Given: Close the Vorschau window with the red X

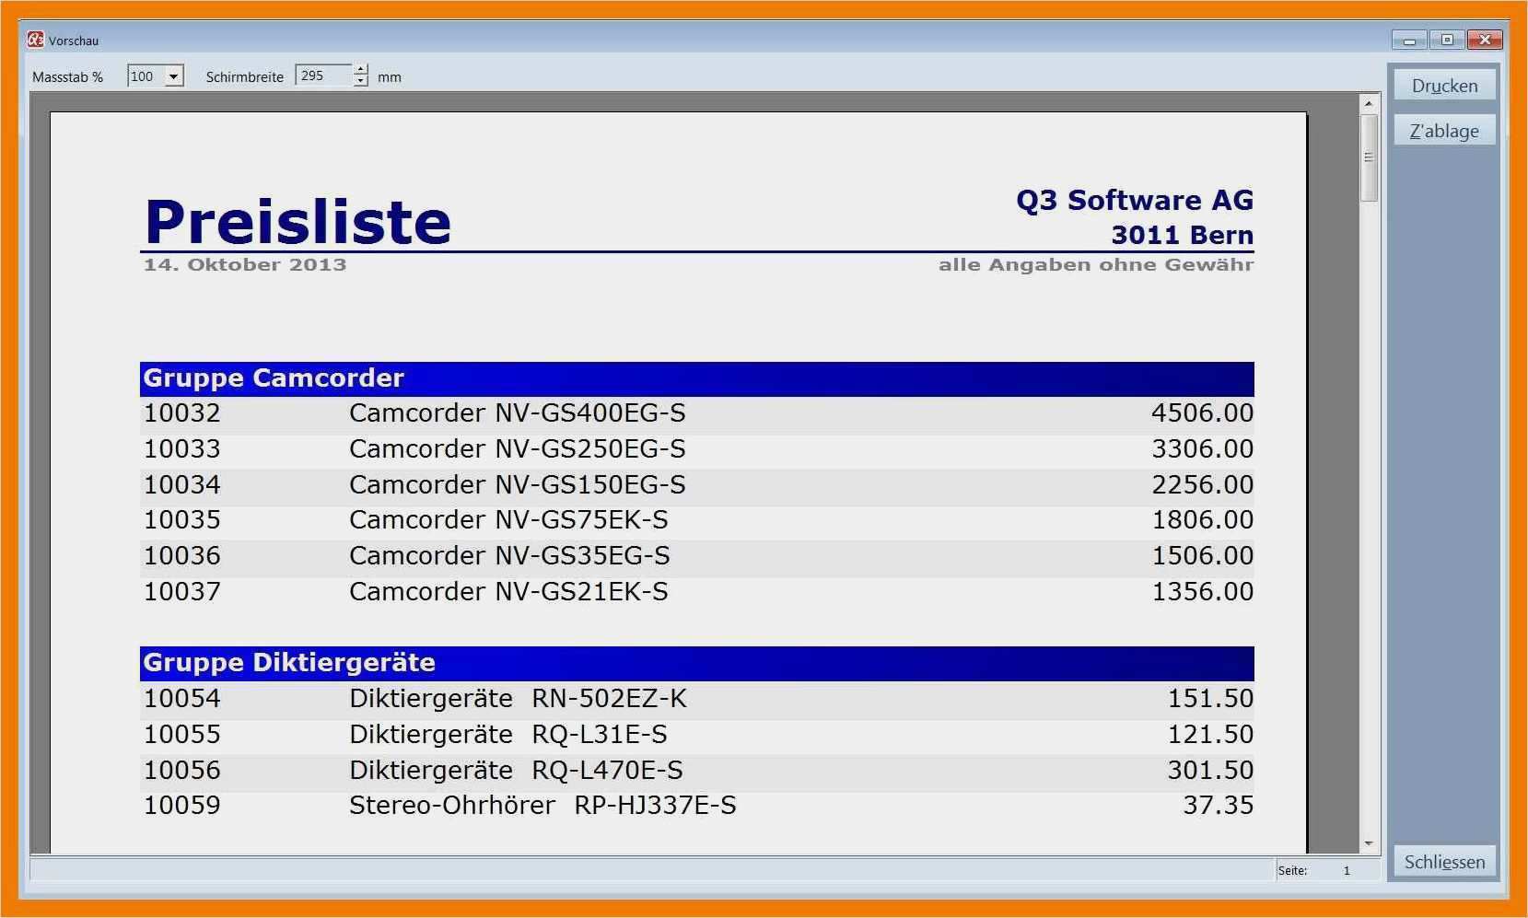Looking at the screenshot, I should point(1485,40).
